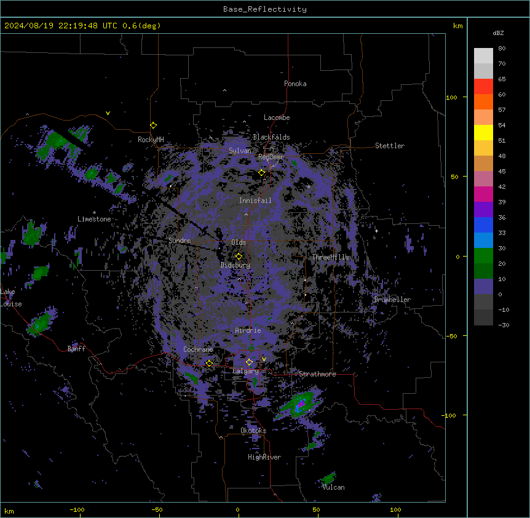
Task: Click the blue 36 dBZ legend swatch
Action: coord(483,225)
